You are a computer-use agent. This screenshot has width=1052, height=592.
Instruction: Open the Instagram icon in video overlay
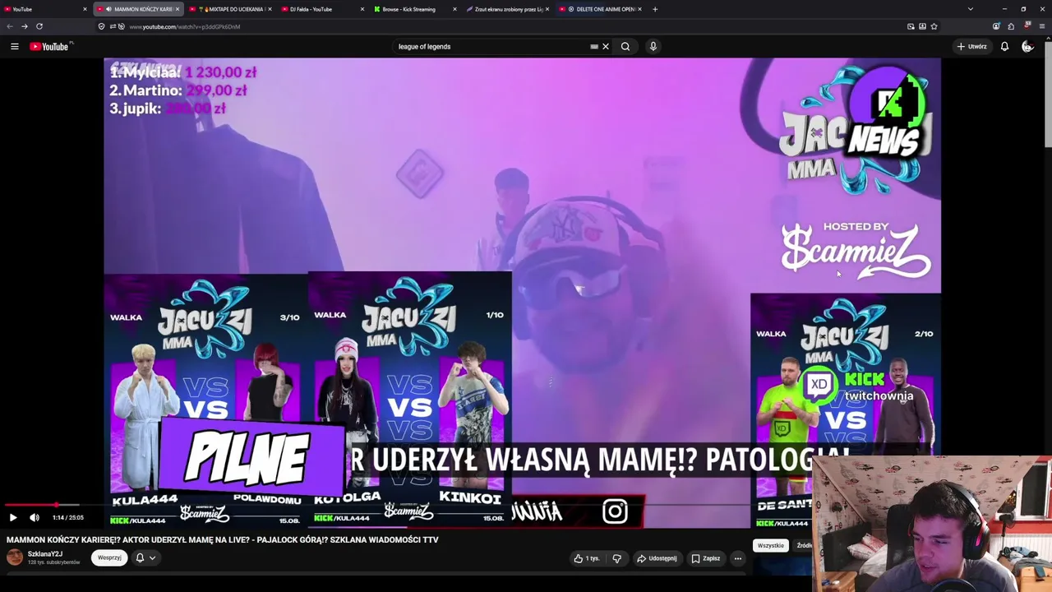coord(615,512)
